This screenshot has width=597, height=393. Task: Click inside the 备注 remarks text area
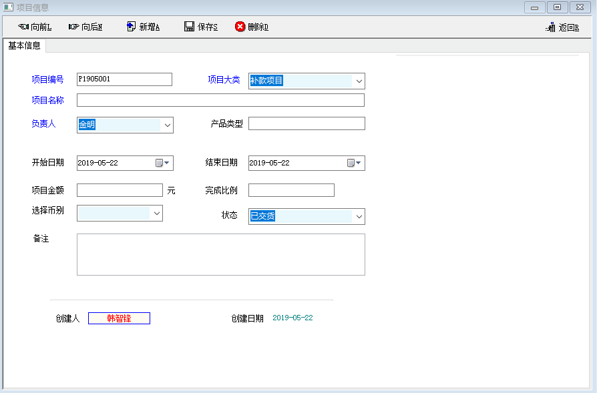(220, 254)
